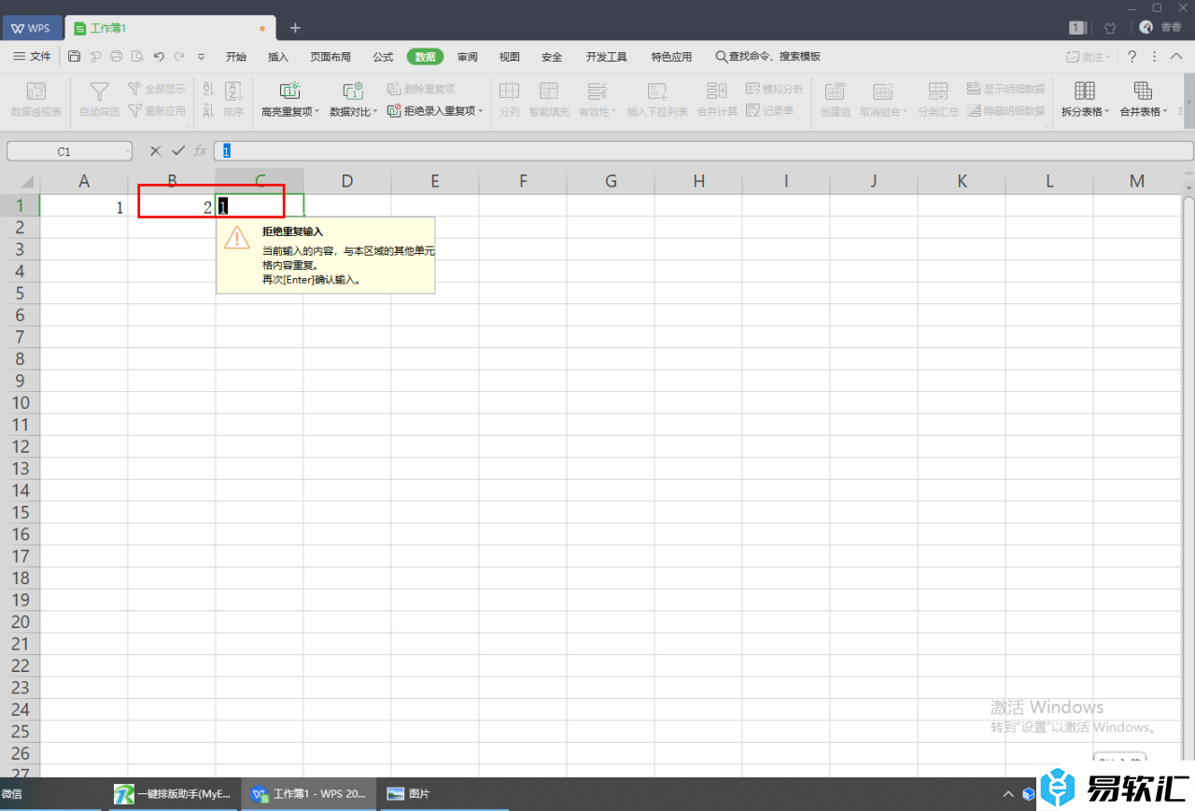Sort descending with the Z-A icon

pyautogui.click(x=208, y=110)
